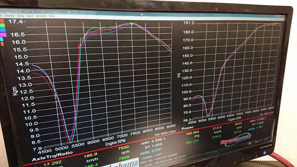Click the torque graph ratio 4.556:1 value
The height and width of the screenshot is (167, 297).
pyautogui.click(x=150, y=142)
